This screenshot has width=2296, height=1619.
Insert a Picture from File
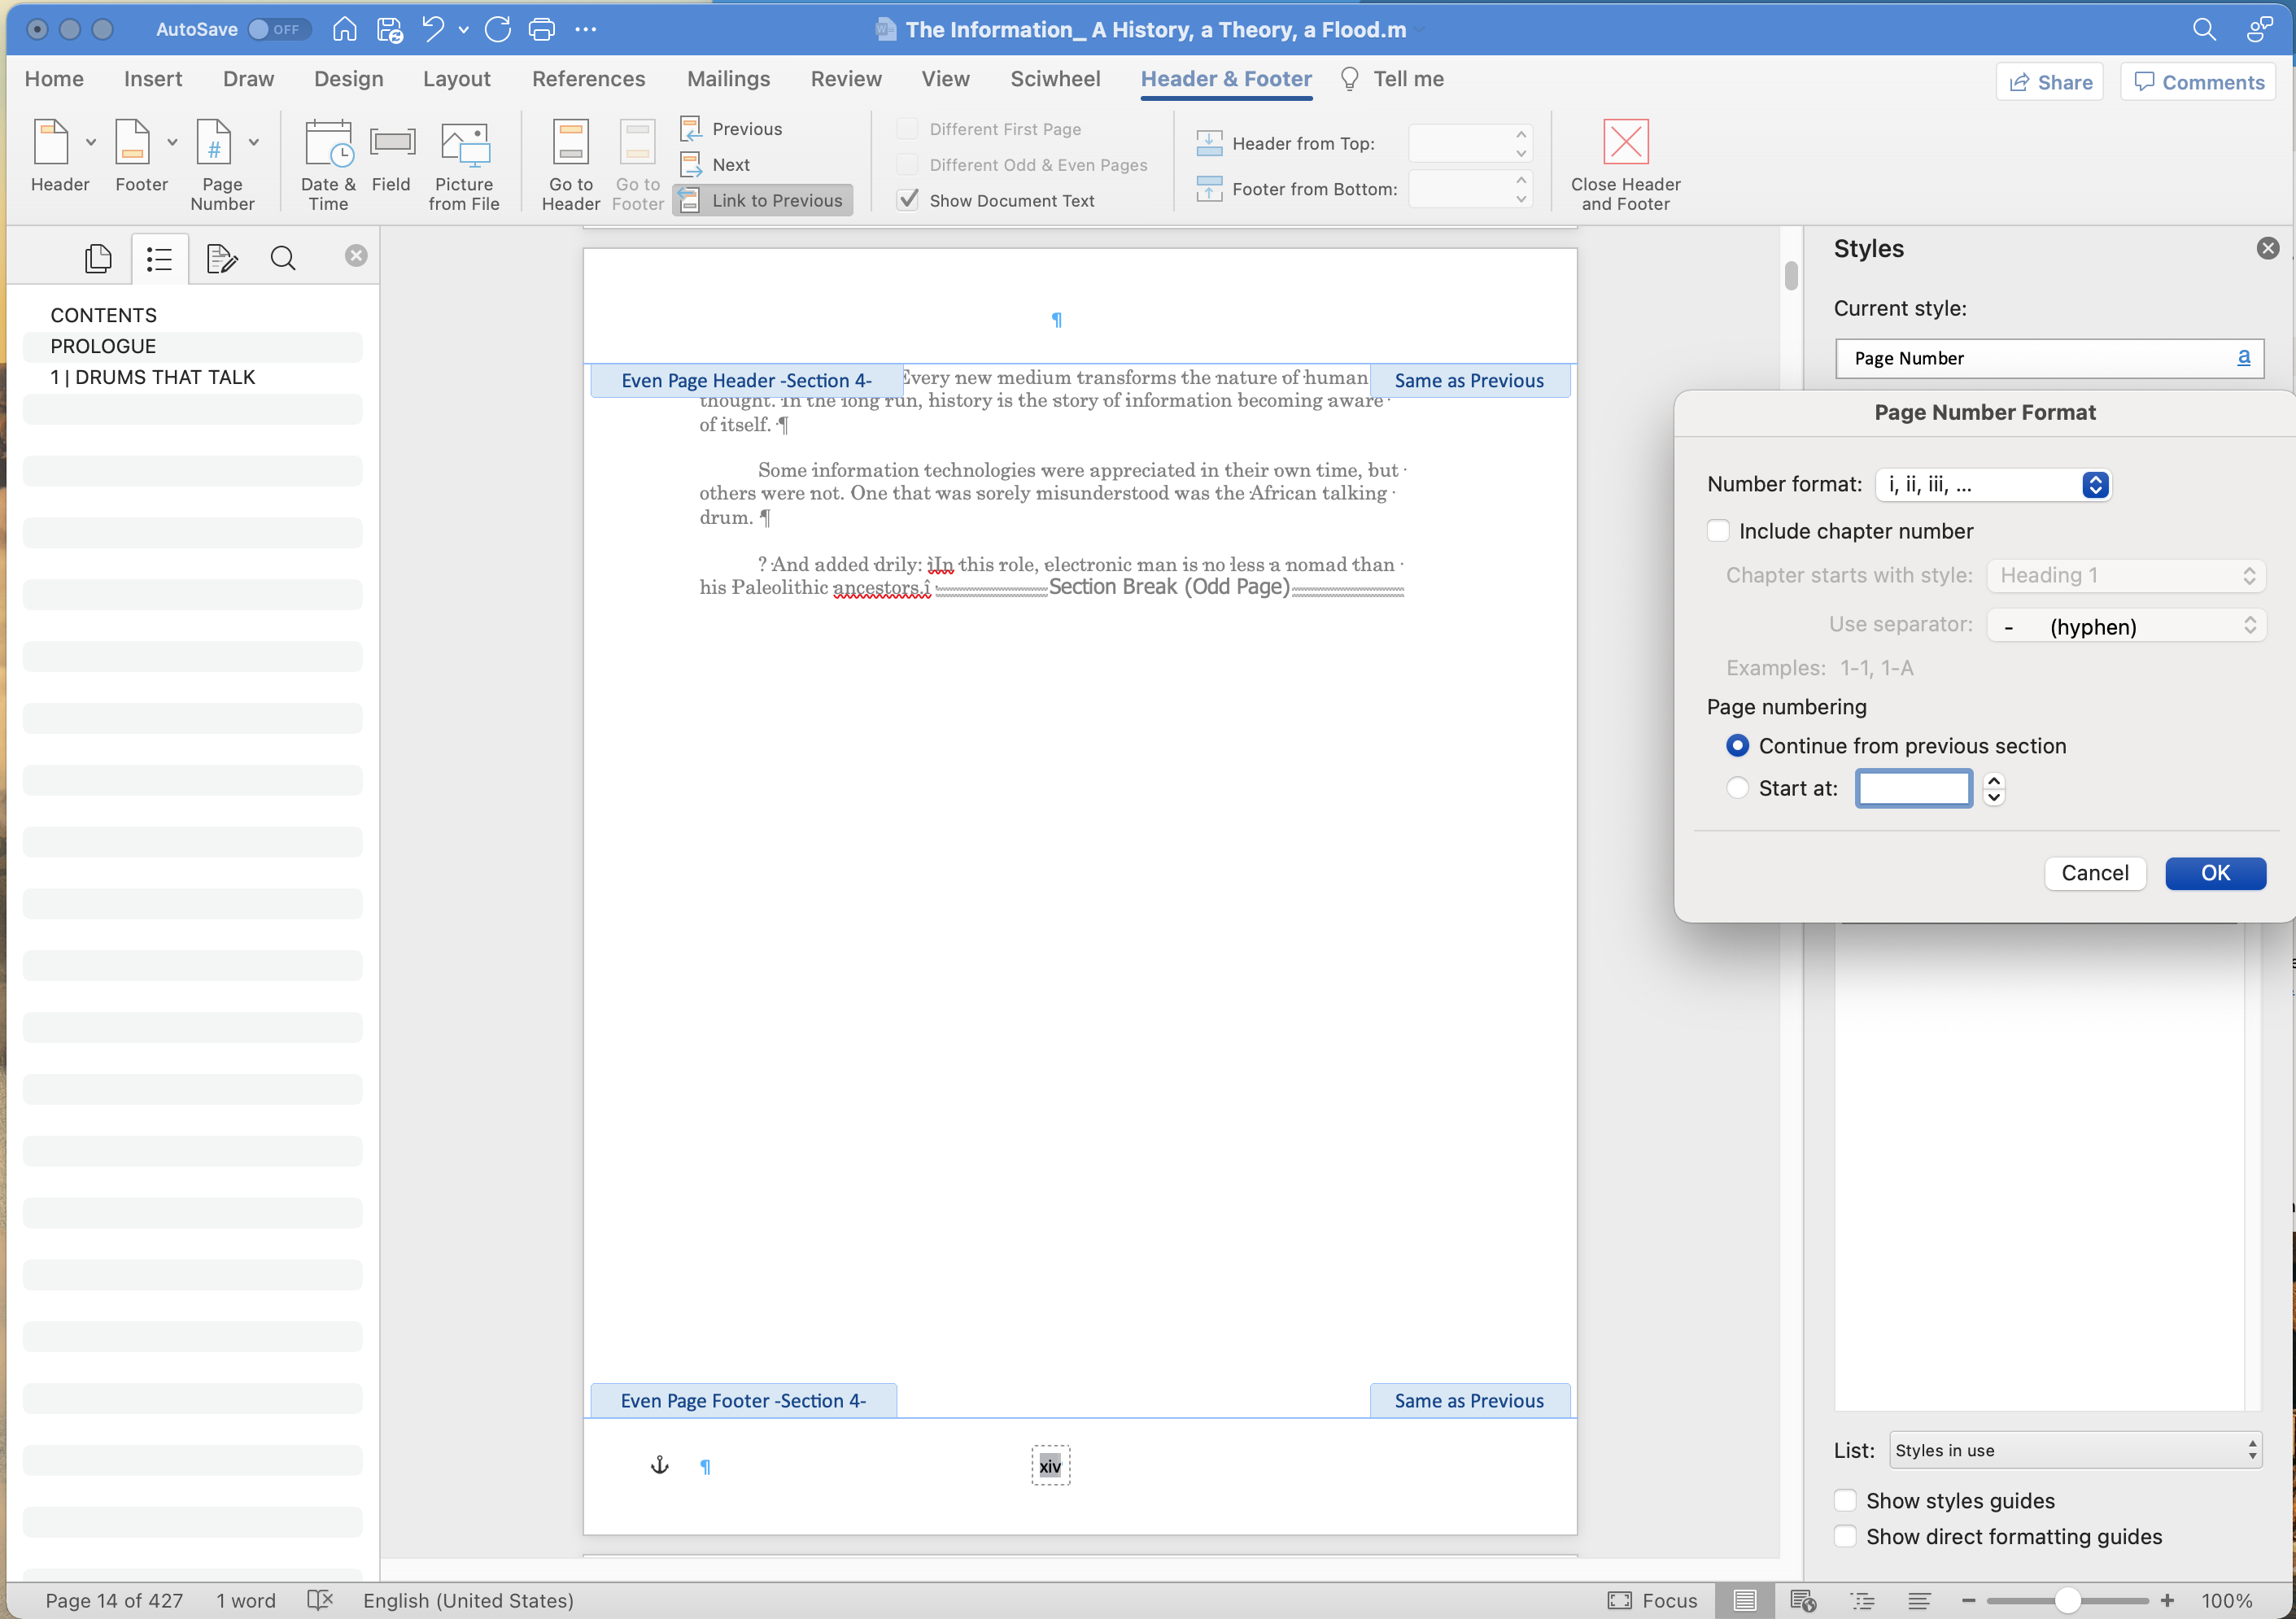pyautogui.click(x=464, y=145)
